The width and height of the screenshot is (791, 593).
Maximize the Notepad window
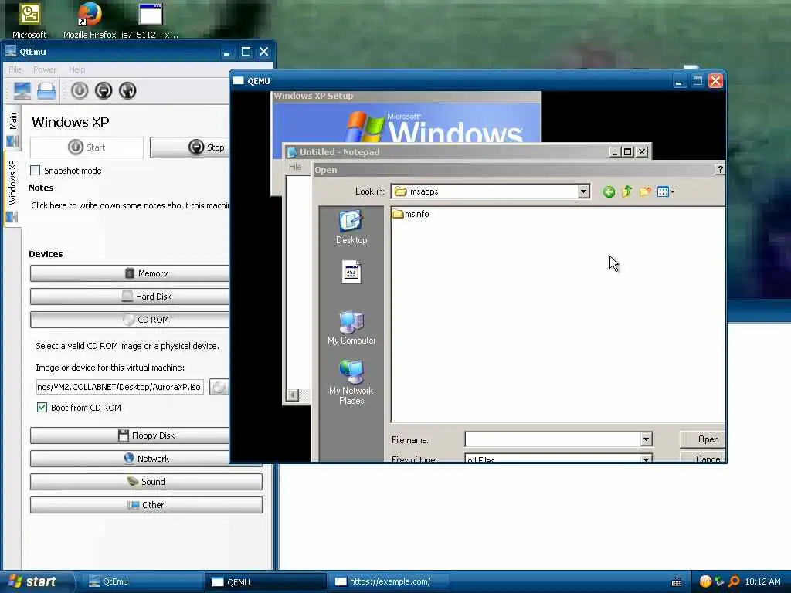click(627, 152)
